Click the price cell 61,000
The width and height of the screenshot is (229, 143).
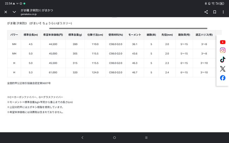53,73
